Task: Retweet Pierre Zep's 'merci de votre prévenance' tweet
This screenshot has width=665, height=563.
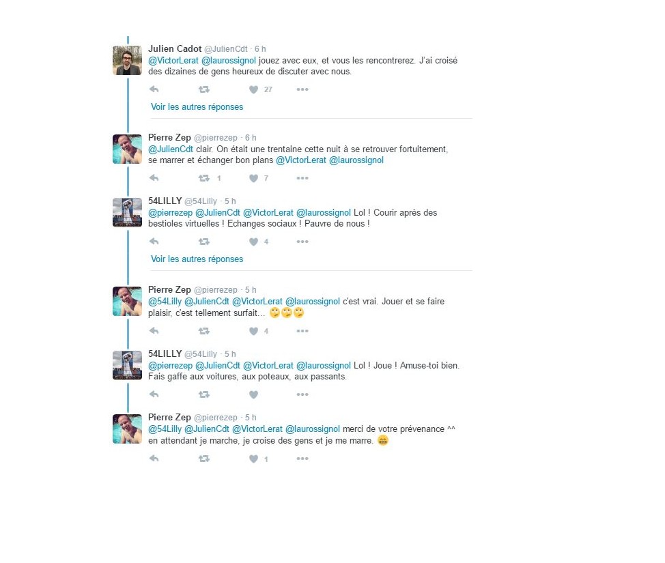Action: tap(204, 459)
